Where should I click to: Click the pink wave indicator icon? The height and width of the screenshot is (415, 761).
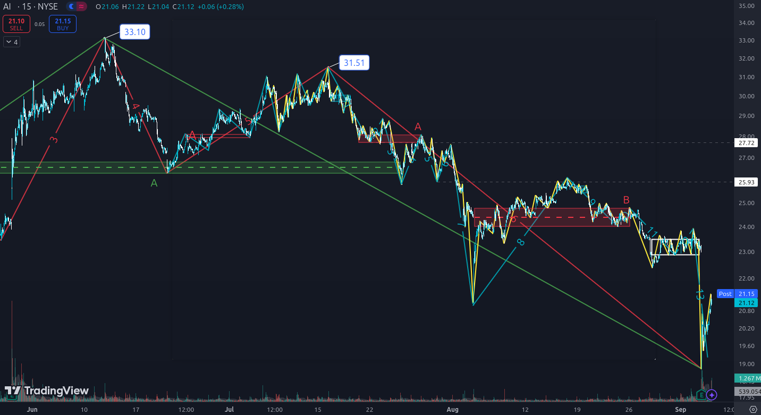(x=81, y=7)
